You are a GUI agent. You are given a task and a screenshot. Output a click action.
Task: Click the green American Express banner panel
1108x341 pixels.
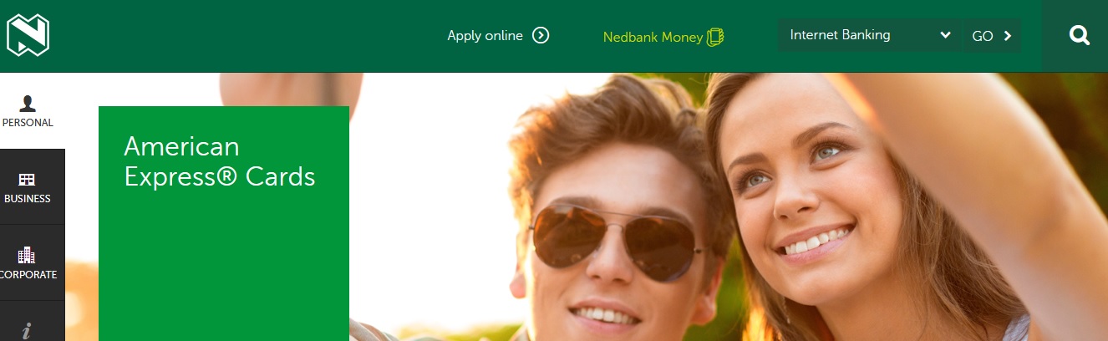(224, 223)
